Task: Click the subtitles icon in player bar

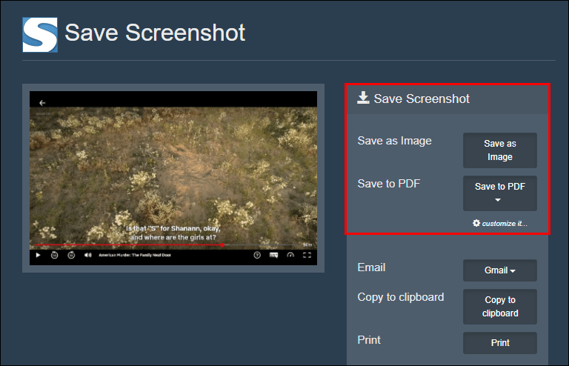Action: click(x=273, y=255)
